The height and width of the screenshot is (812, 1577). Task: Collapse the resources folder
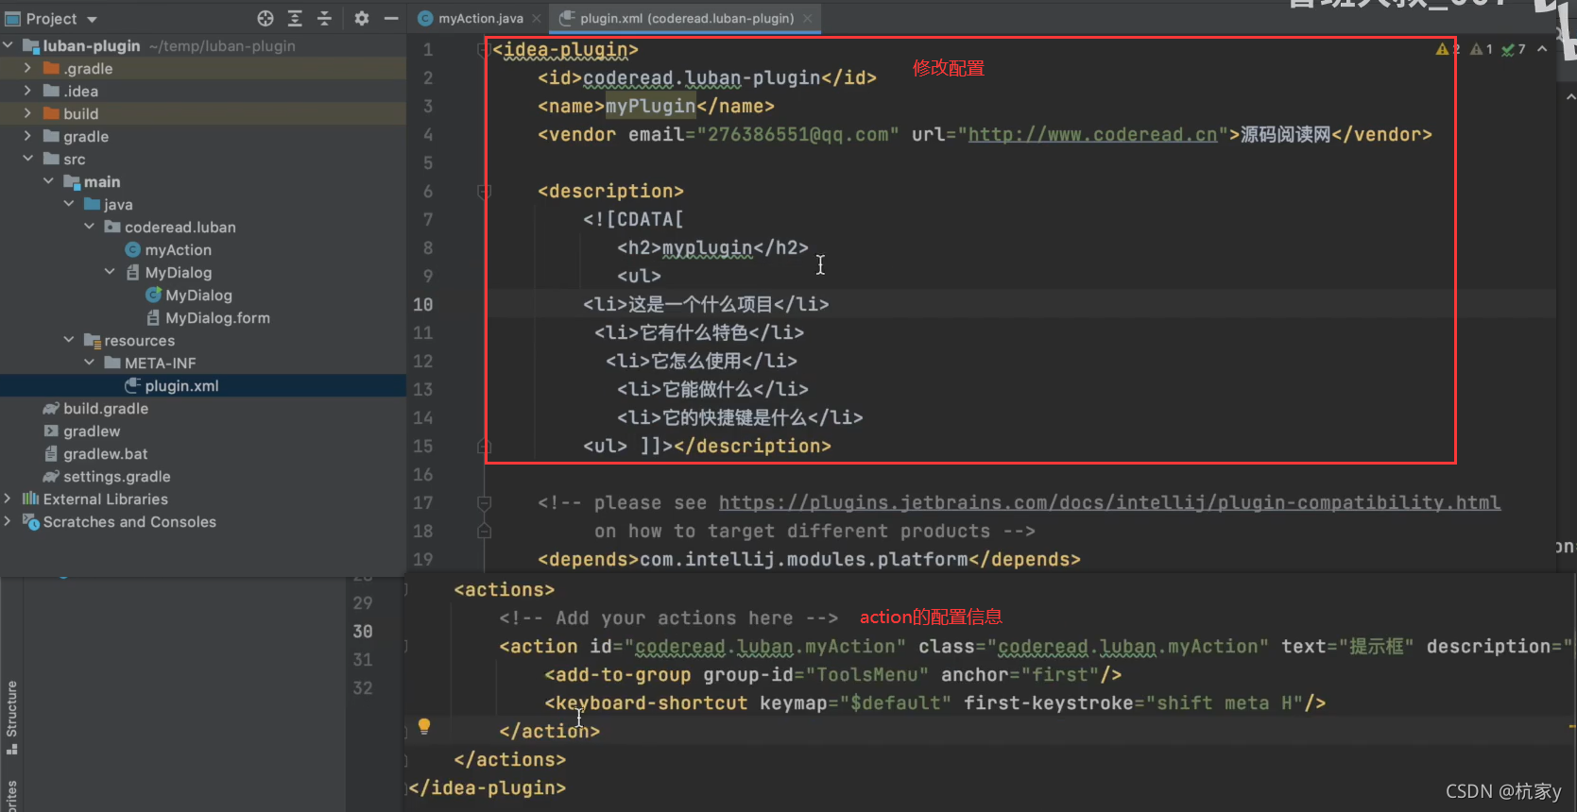(69, 340)
